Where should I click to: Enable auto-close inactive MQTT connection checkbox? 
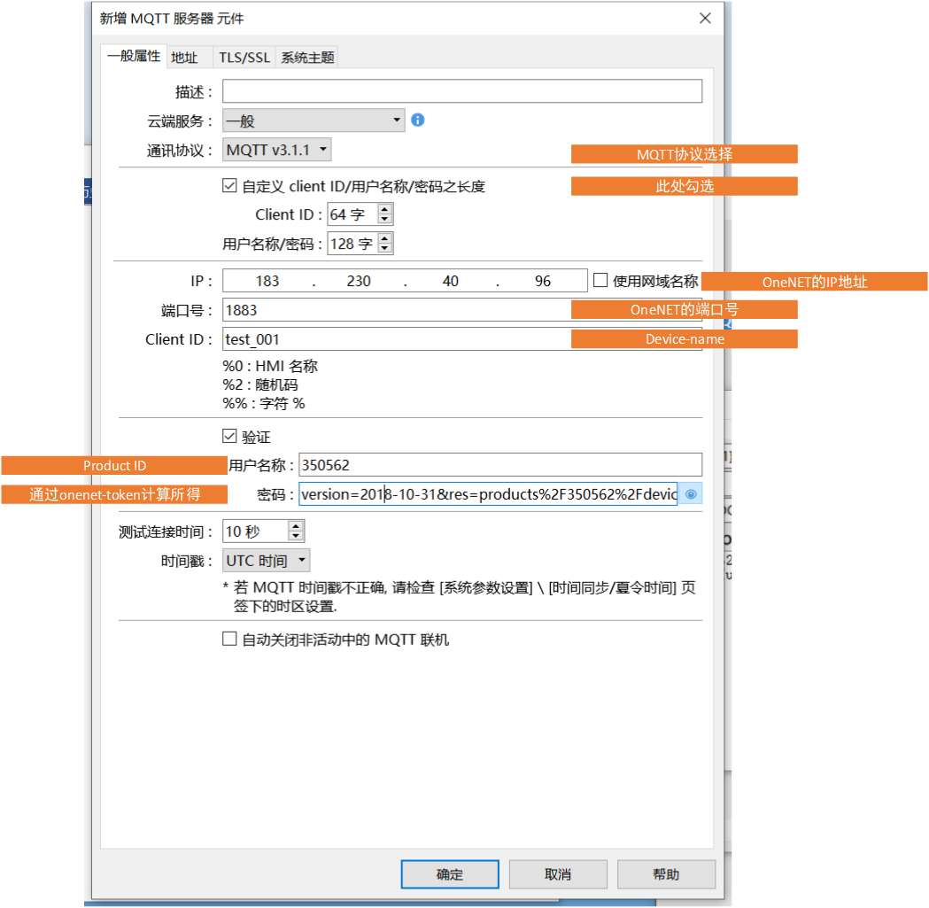[x=229, y=639]
